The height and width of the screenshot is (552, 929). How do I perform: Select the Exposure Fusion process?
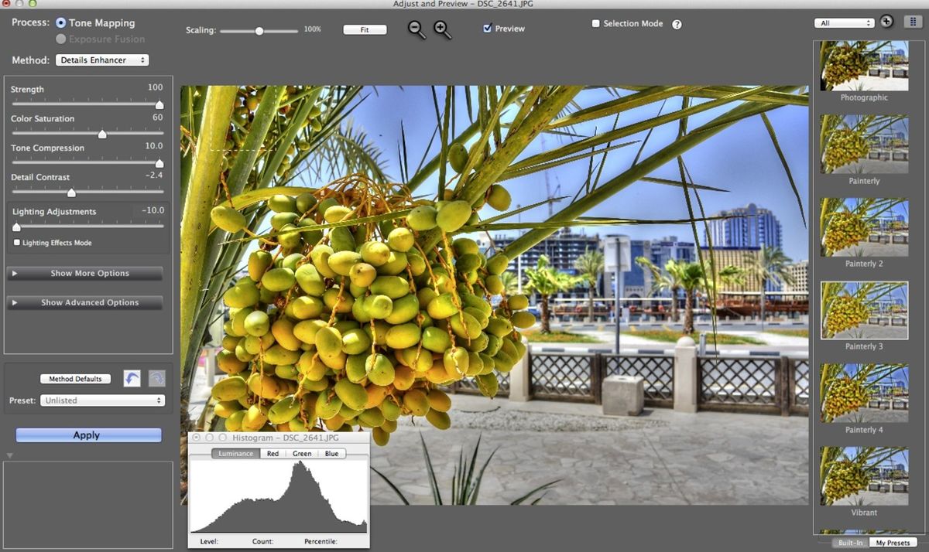coord(61,39)
